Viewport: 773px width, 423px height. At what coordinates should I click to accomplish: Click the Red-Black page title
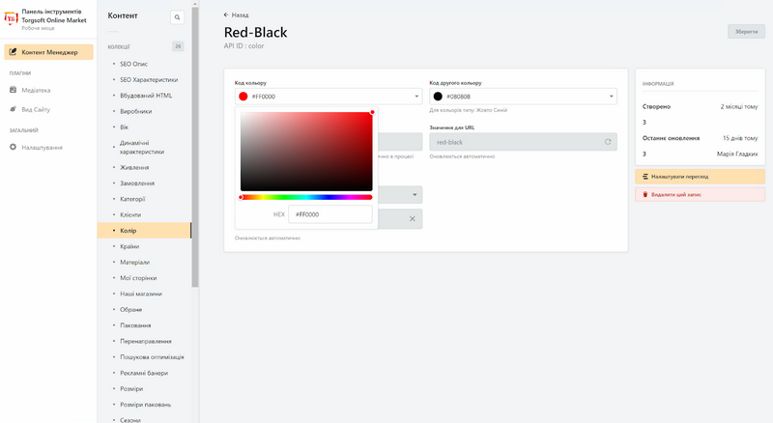pos(255,32)
